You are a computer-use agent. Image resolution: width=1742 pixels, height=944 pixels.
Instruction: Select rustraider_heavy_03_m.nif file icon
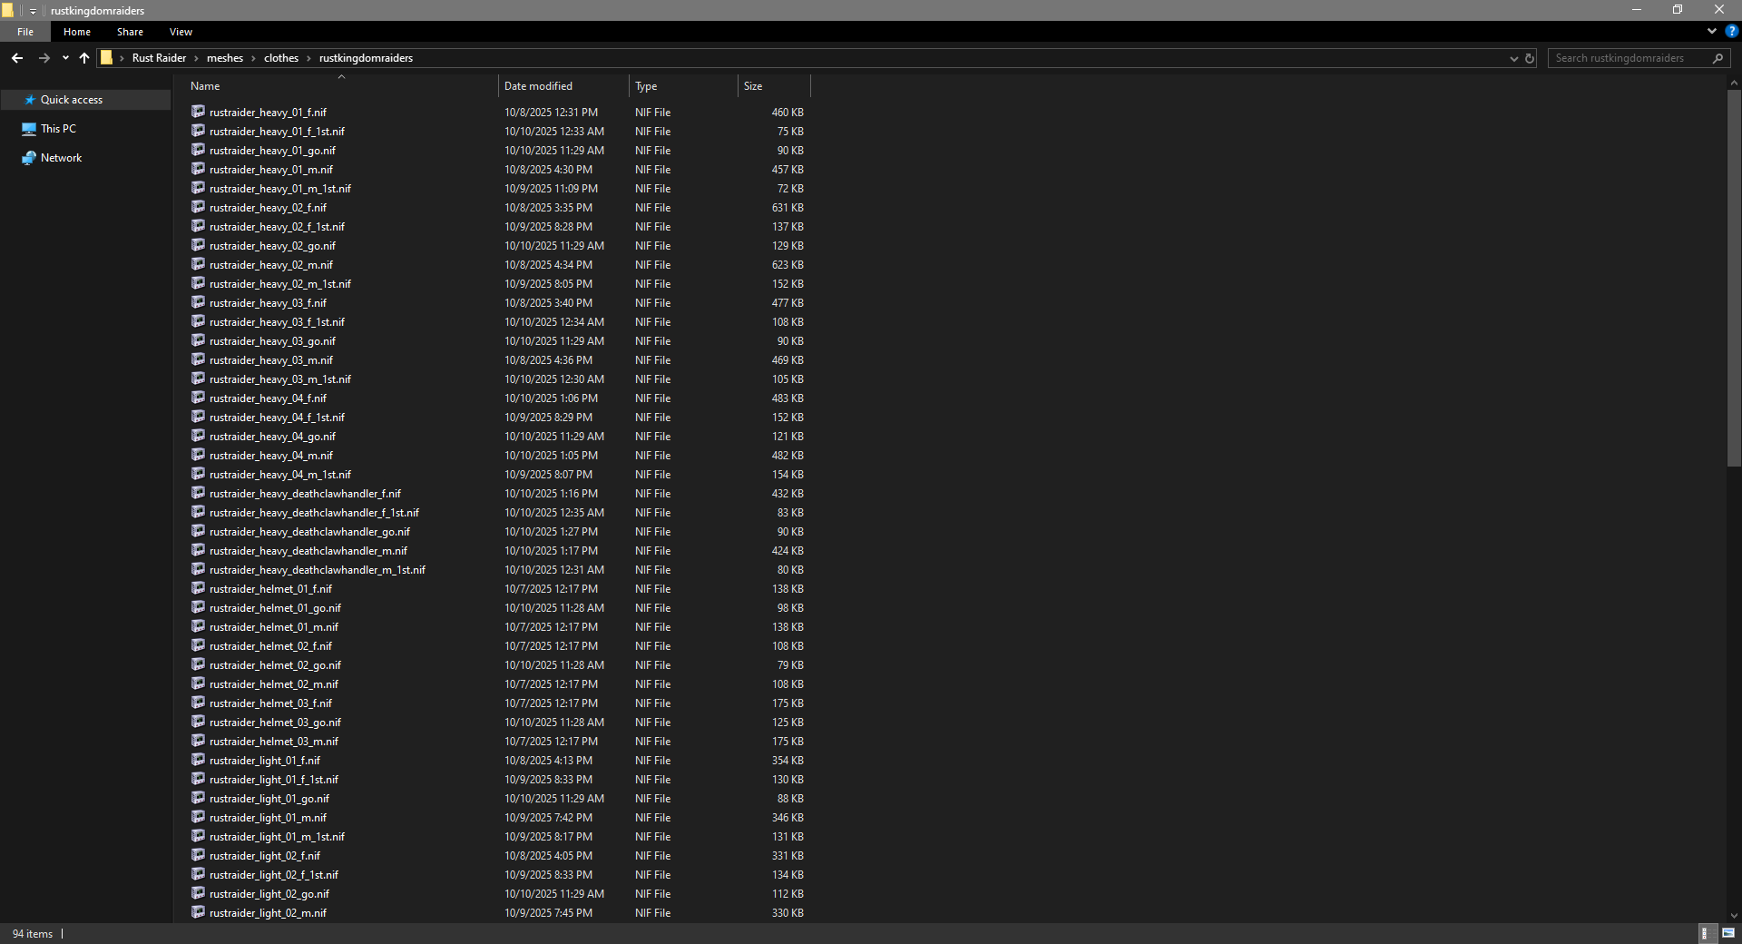click(198, 359)
